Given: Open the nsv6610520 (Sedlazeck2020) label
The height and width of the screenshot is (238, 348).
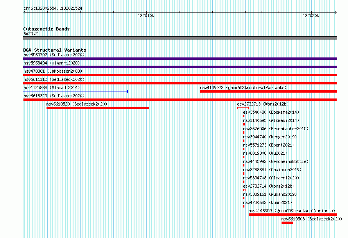Looking at the screenshot, I should click(77, 104).
